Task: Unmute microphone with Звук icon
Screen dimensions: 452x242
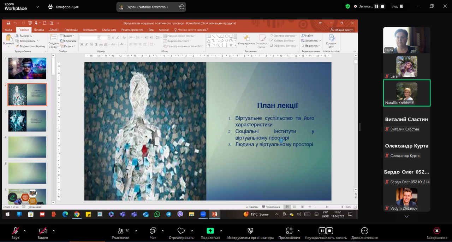Action: point(16,231)
